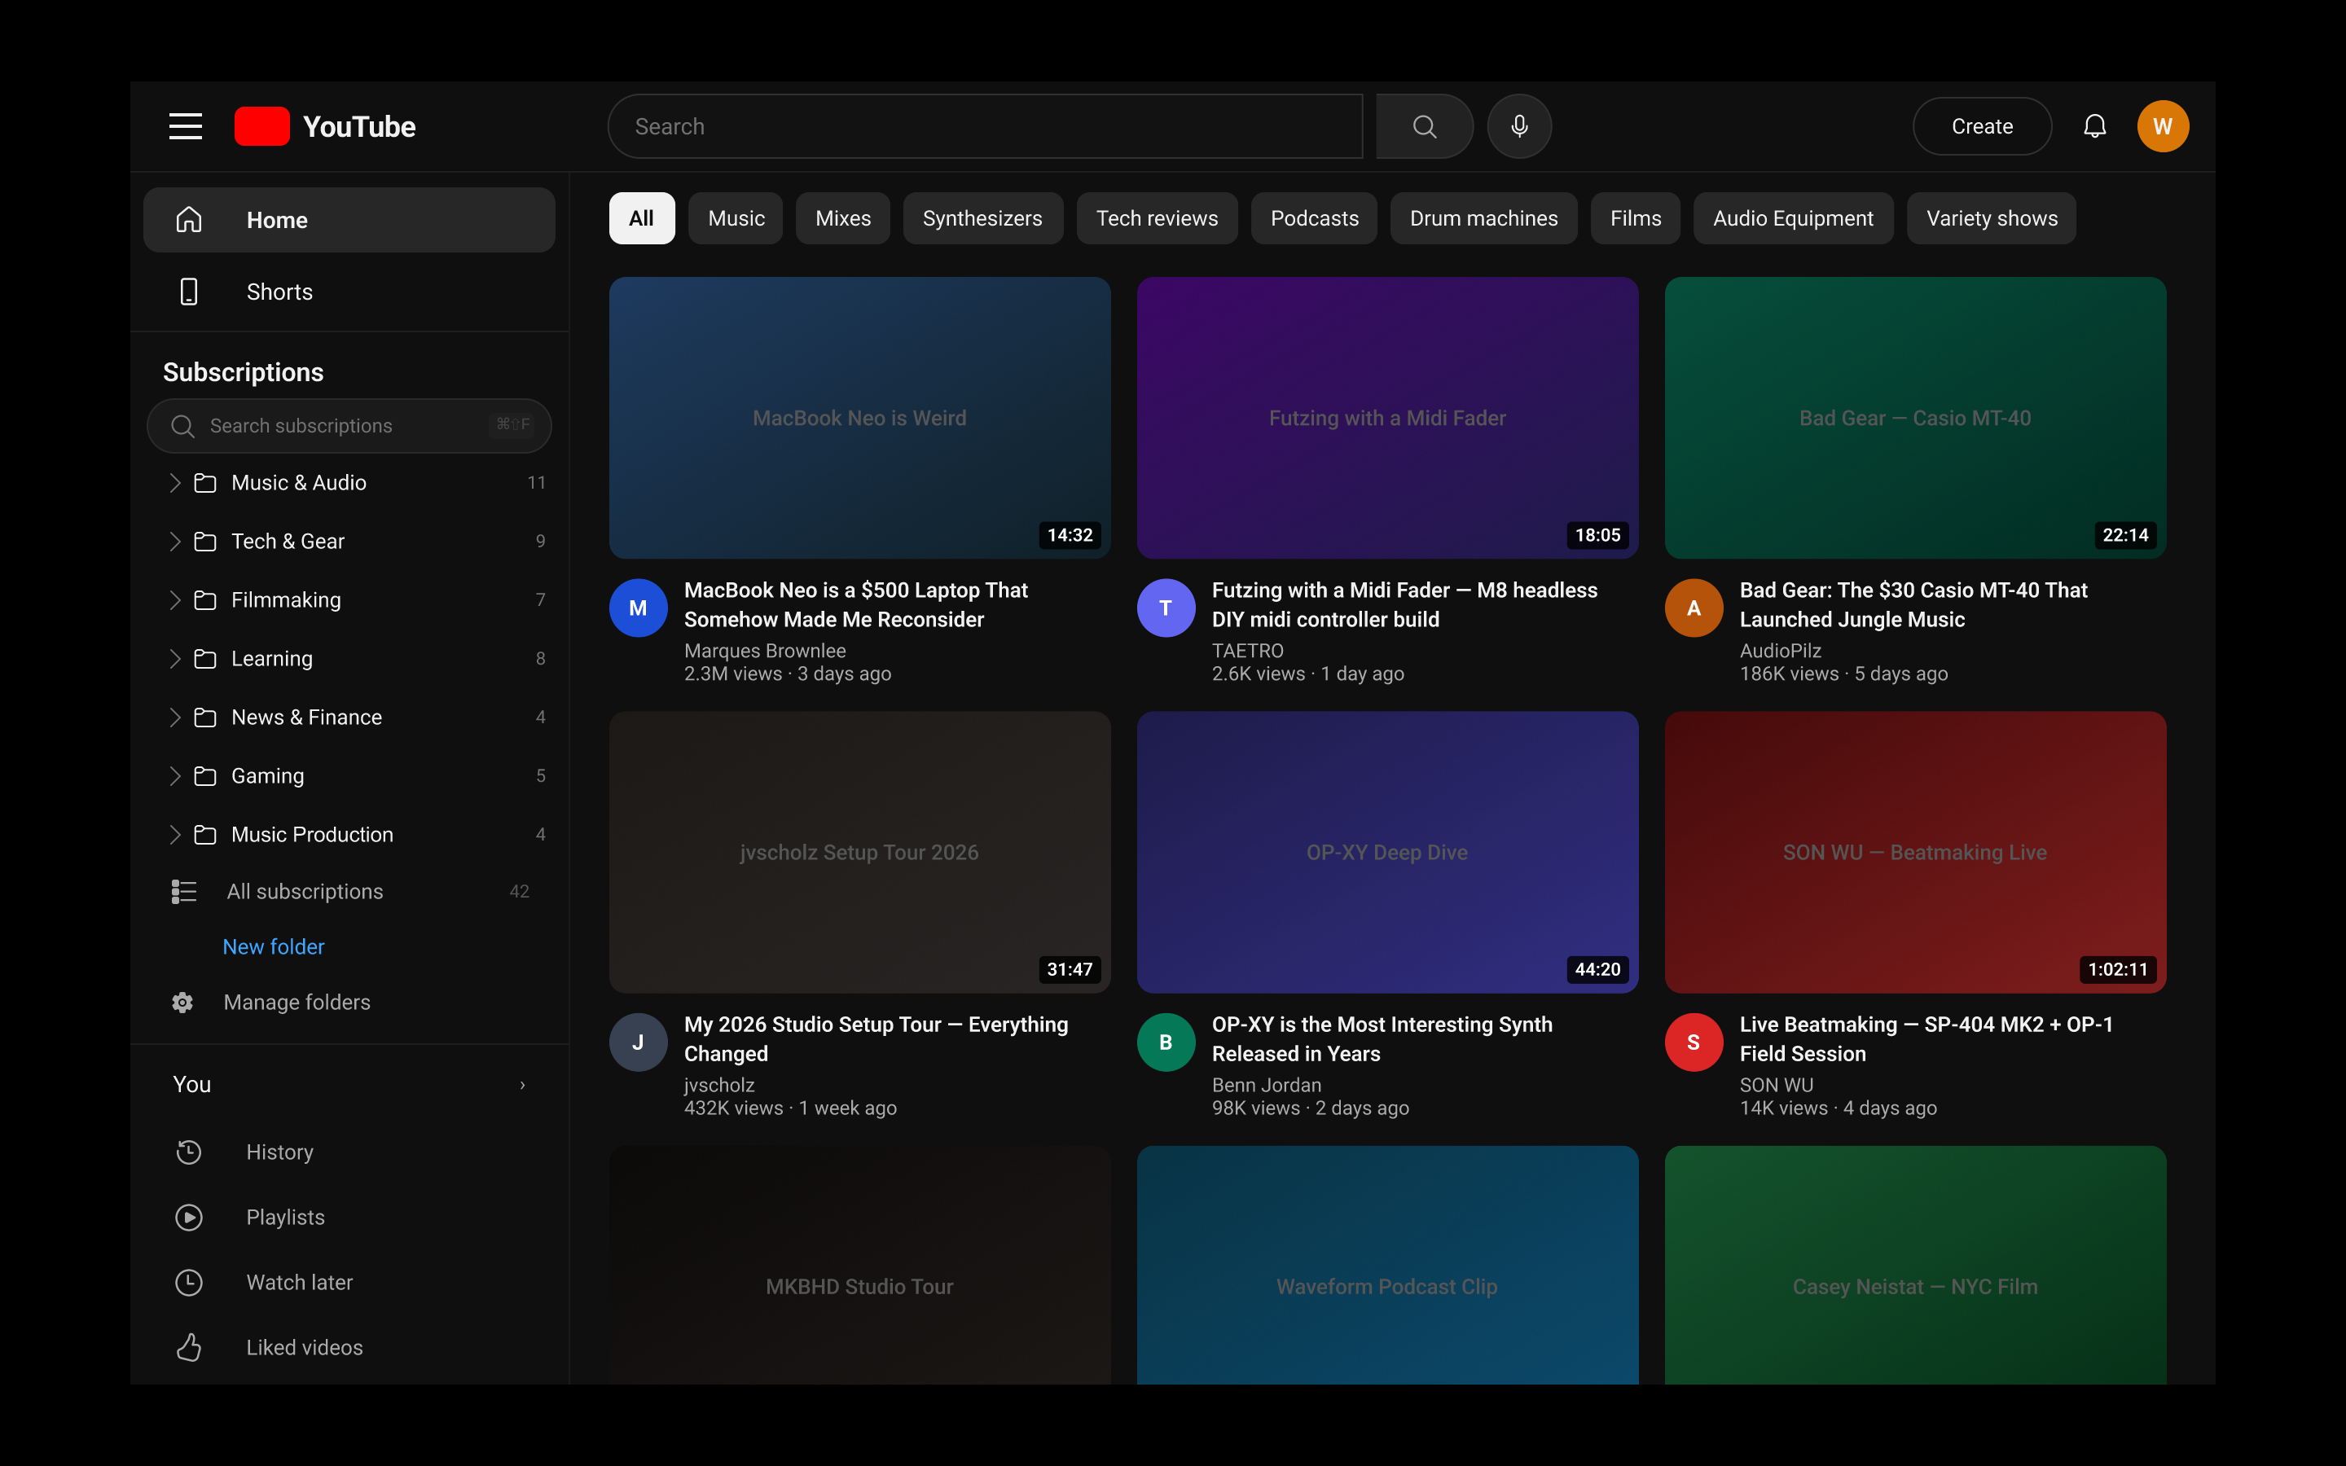2346x1466 pixels.
Task: Click the Watch later clock icon
Action: pos(189,1282)
